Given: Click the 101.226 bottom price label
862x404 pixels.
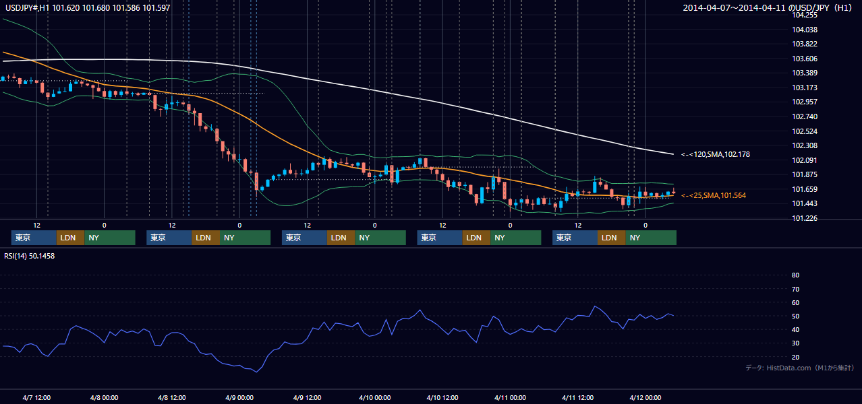Looking at the screenshot, I should (x=805, y=218).
